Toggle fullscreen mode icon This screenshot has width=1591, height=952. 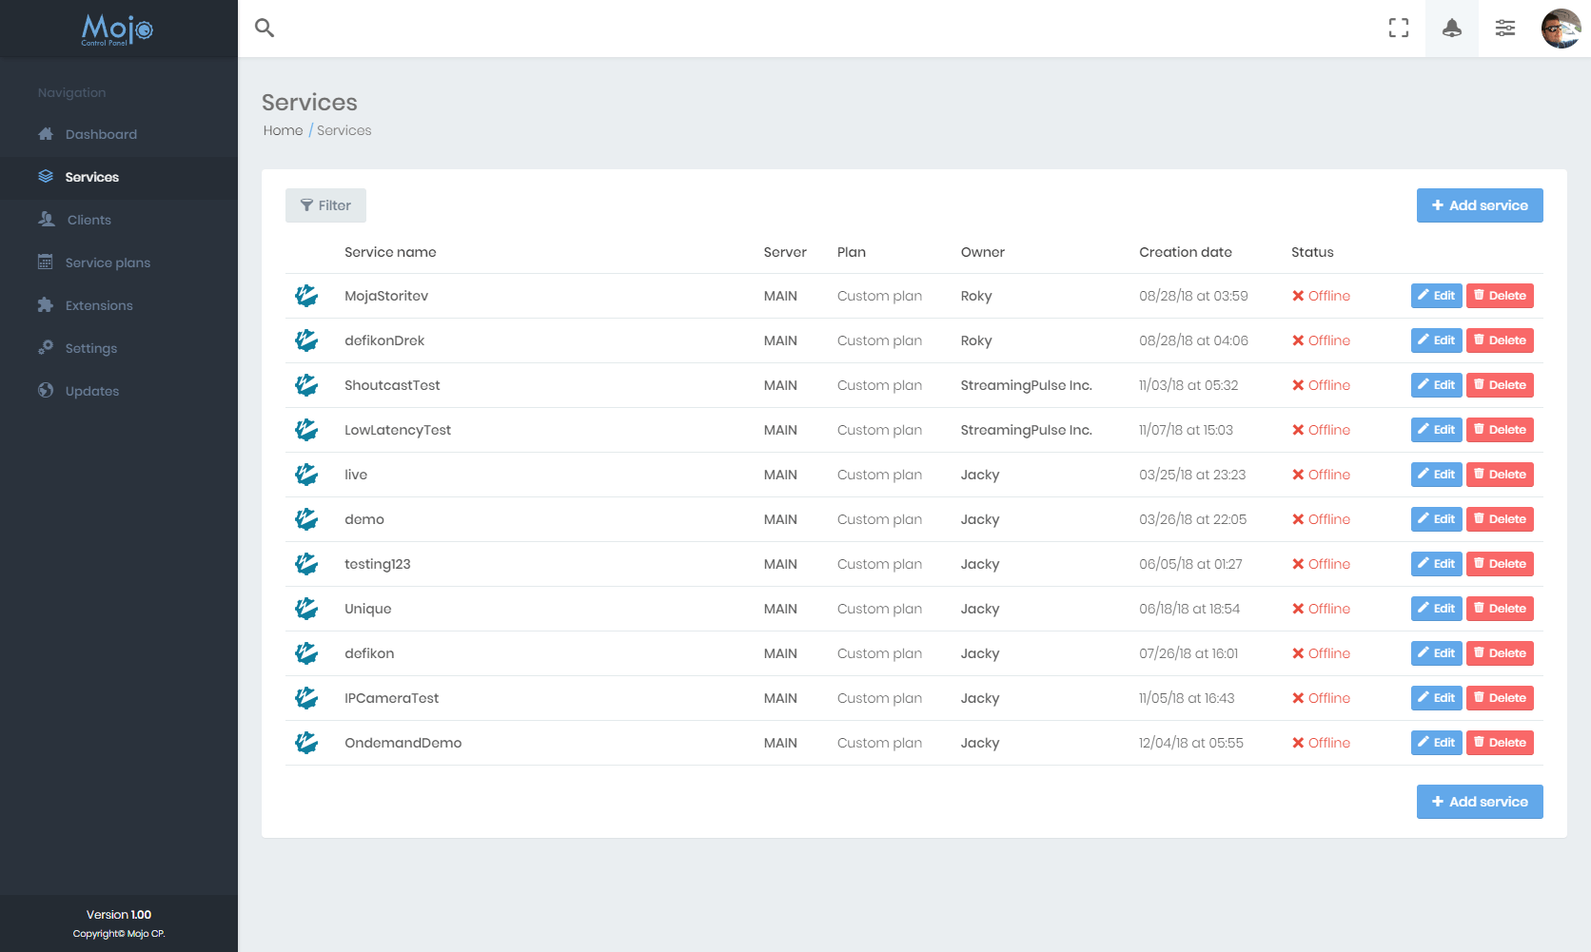pyautogui.click(x=1399, y=28)
